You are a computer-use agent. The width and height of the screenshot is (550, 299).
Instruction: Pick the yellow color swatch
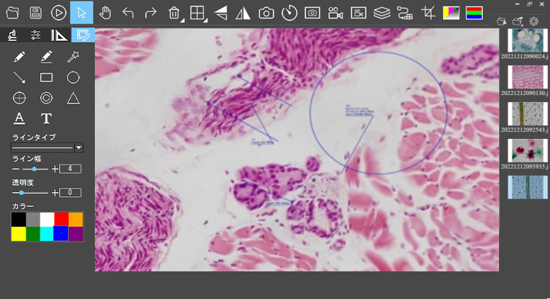18,234
